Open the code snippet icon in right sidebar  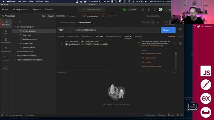pos(180,36)
